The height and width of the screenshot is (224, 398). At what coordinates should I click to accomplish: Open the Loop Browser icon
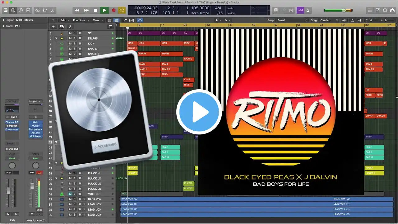pyautogui.click(x=385, y=10)
